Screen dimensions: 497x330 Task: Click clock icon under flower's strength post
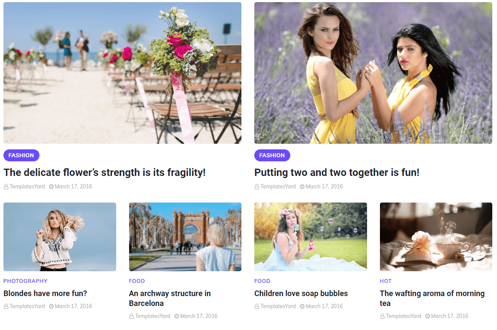pos(51,187)
